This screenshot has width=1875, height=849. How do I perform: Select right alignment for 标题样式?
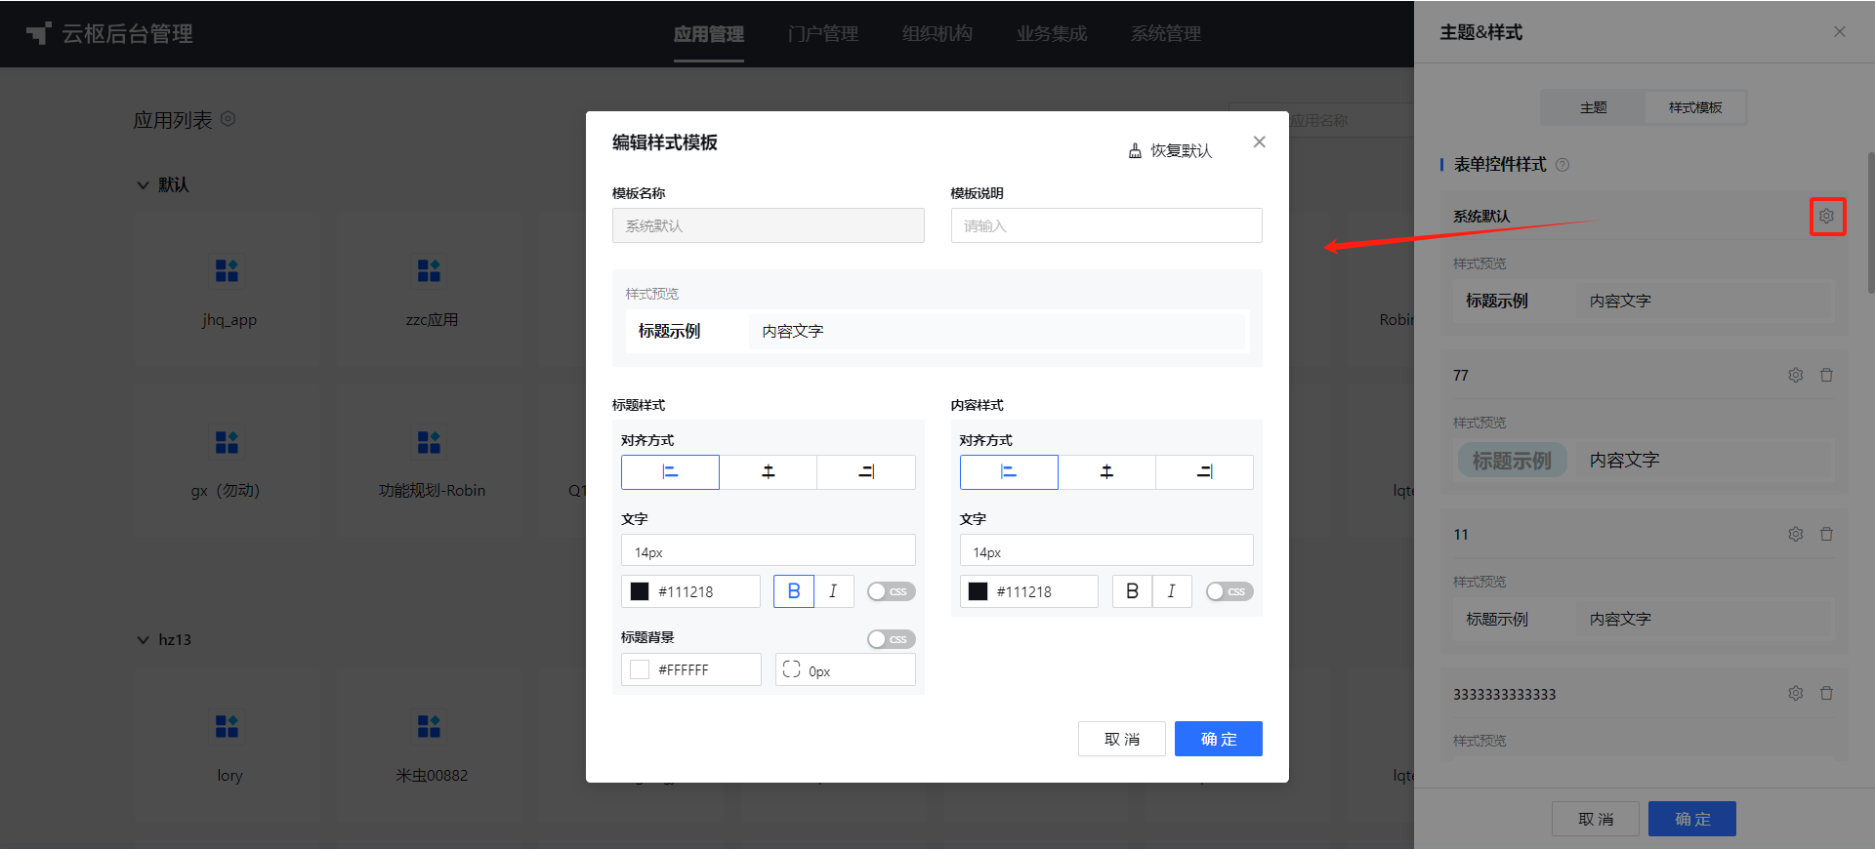click(x=866, y=472)
